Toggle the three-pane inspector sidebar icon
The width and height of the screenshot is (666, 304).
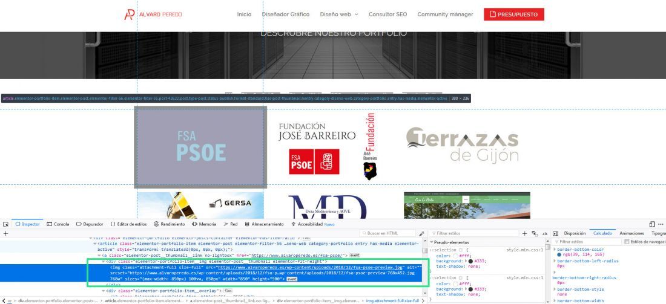tap(555, 234)
